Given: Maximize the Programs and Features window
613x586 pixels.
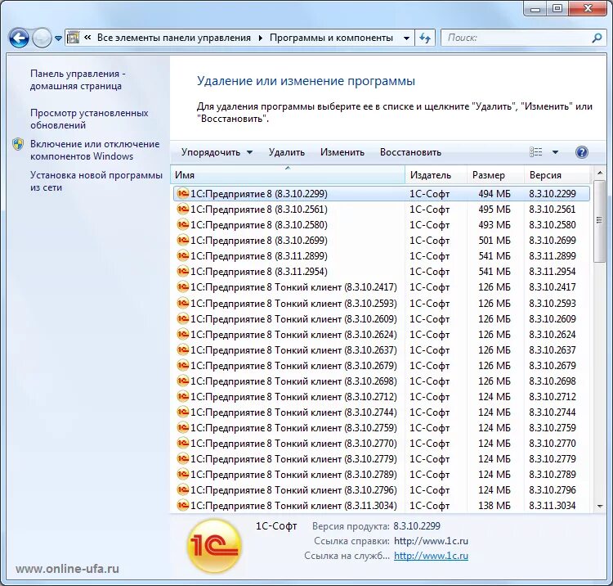Looking at the screenshot, I should tap(557, 8).
